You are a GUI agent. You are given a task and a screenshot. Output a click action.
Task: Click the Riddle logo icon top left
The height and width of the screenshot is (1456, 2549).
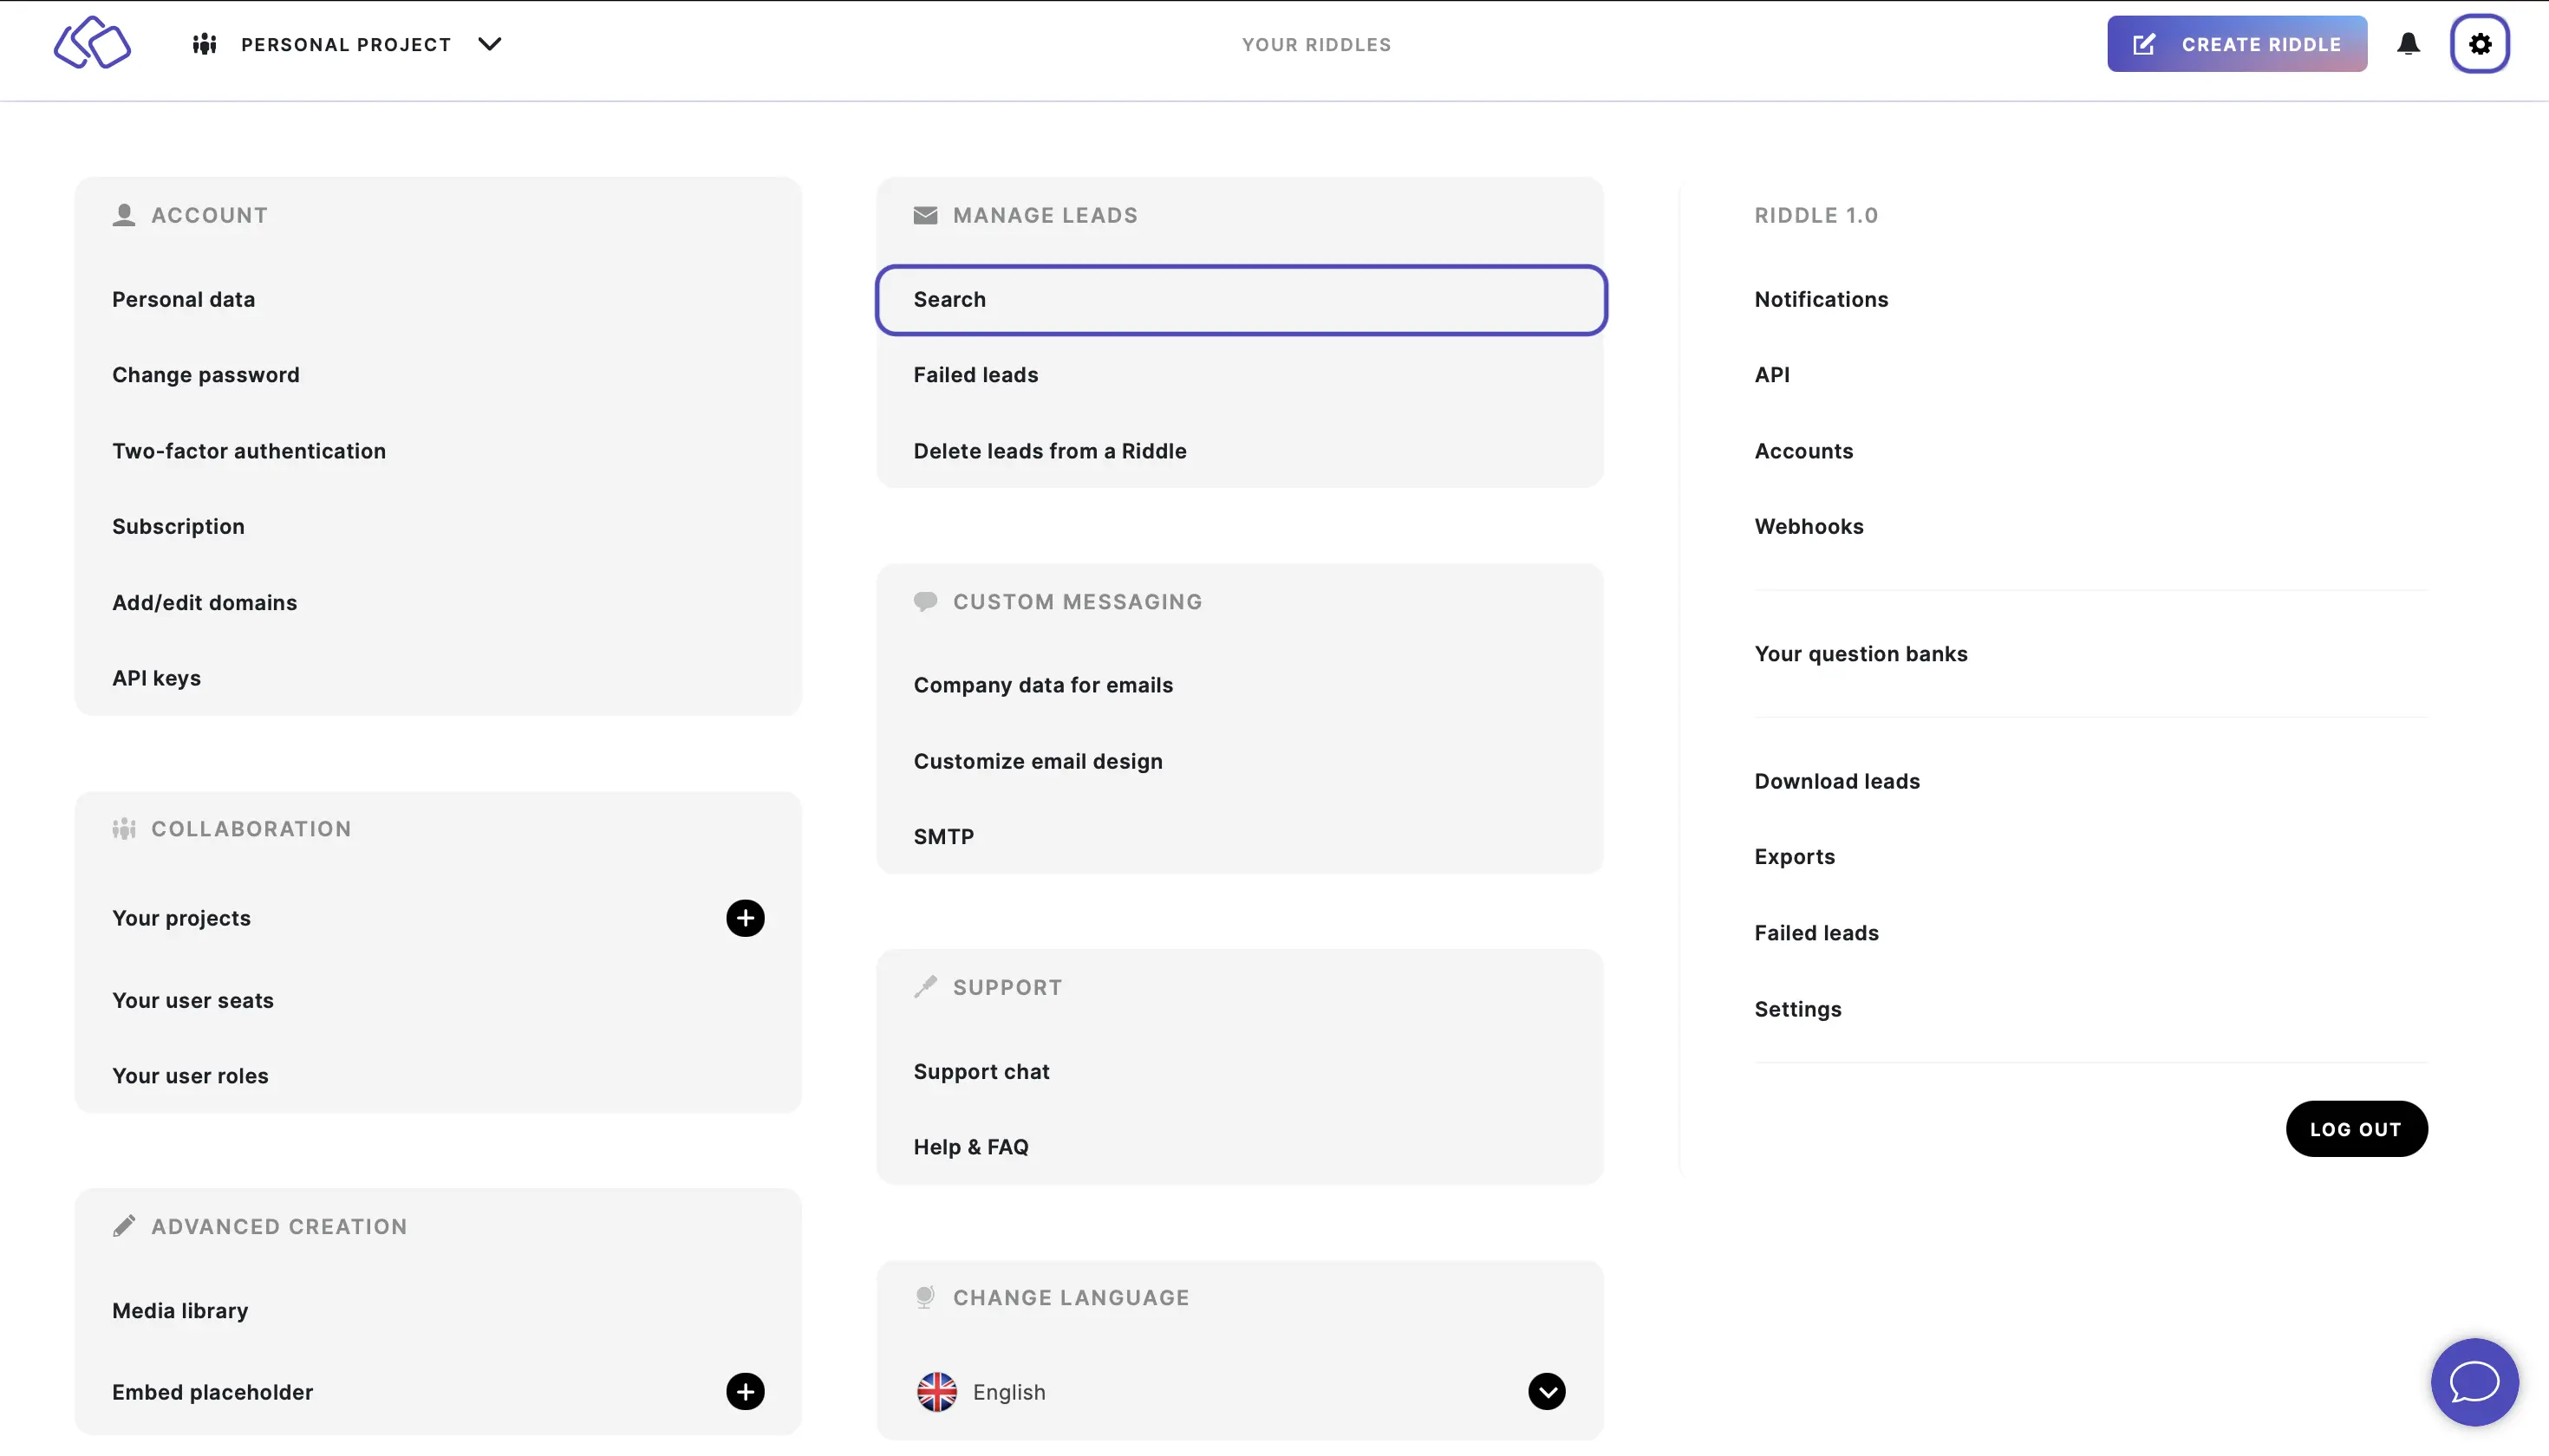click(91, 42)
